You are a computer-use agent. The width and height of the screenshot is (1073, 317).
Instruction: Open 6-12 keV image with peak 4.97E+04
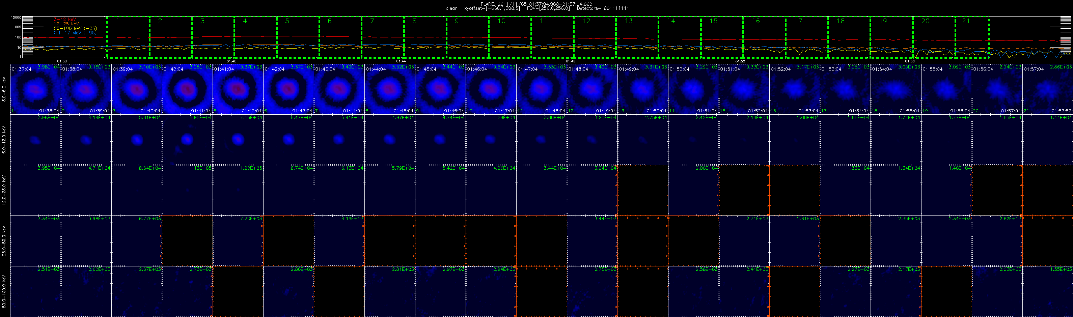point(389,140)
